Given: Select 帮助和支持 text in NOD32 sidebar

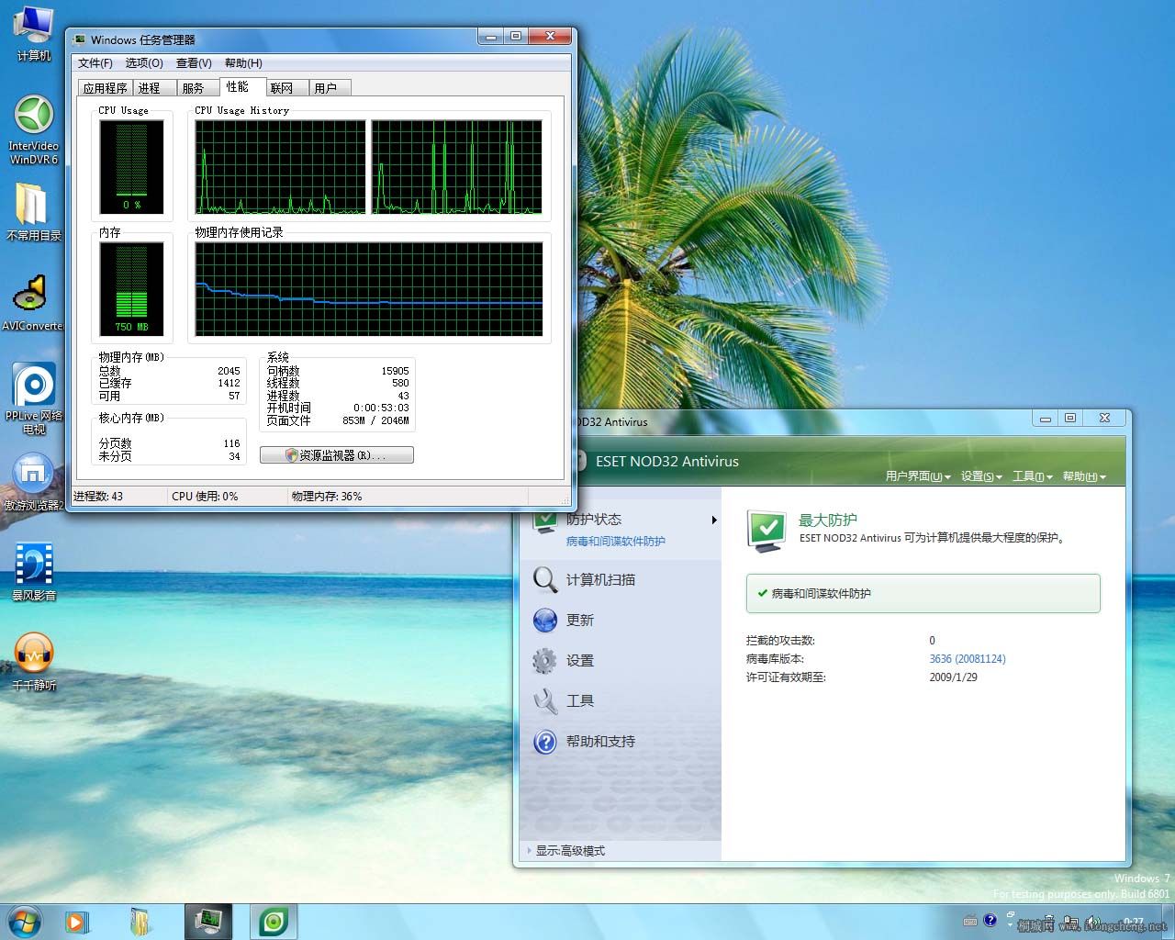Looking at the screenshot, I should pos(600,742).
